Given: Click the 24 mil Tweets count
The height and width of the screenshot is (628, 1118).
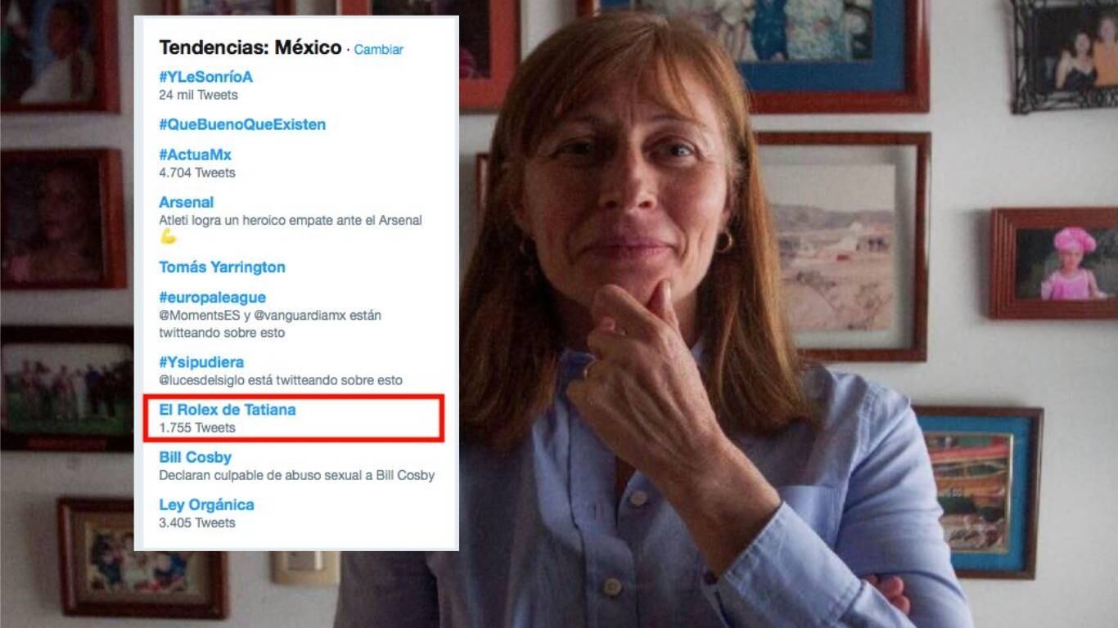Looking at the screenshot, I should 198,95.
